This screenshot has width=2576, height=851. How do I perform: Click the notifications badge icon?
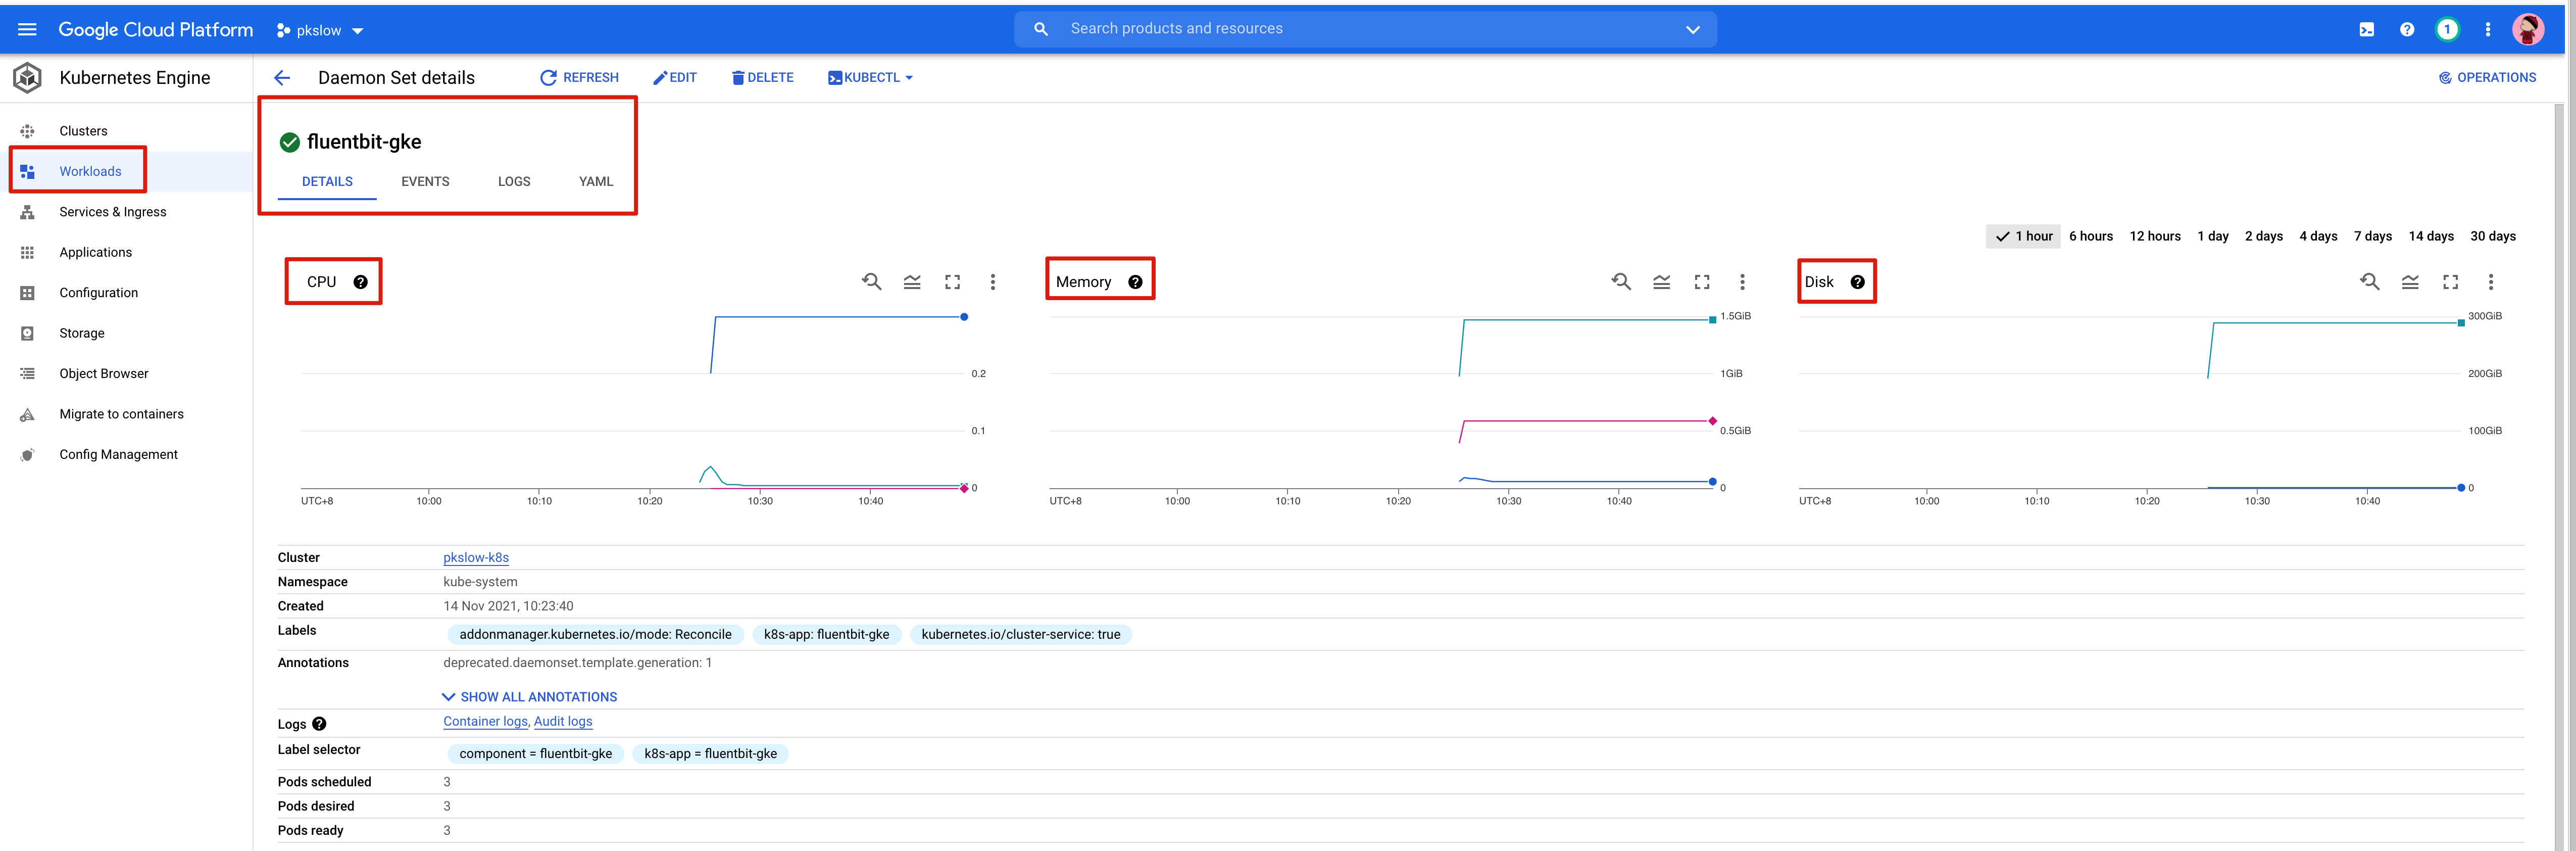pyautogui.click(x=2447, y=30)
